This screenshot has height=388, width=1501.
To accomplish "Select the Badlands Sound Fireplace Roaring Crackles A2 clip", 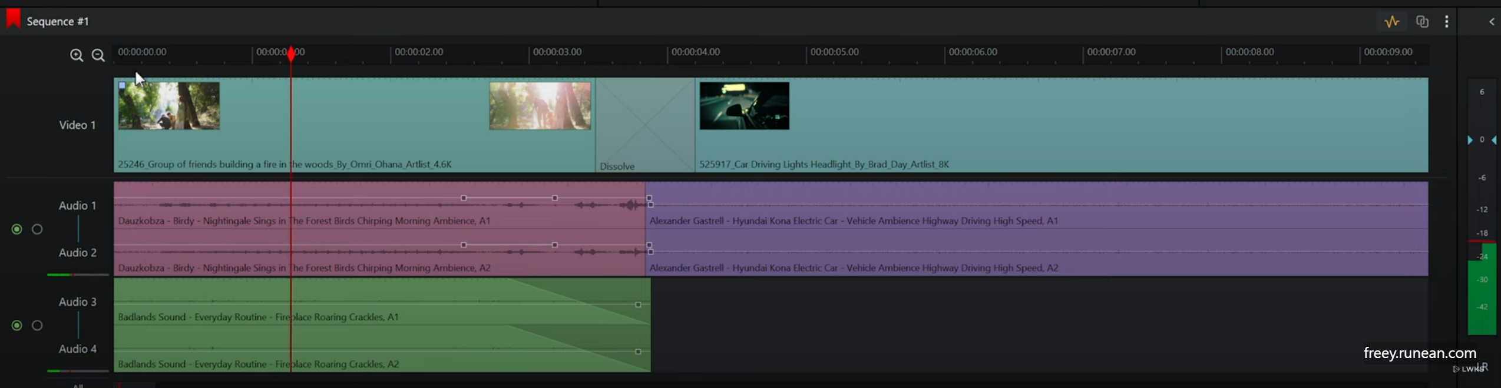I will click(382, 349).
